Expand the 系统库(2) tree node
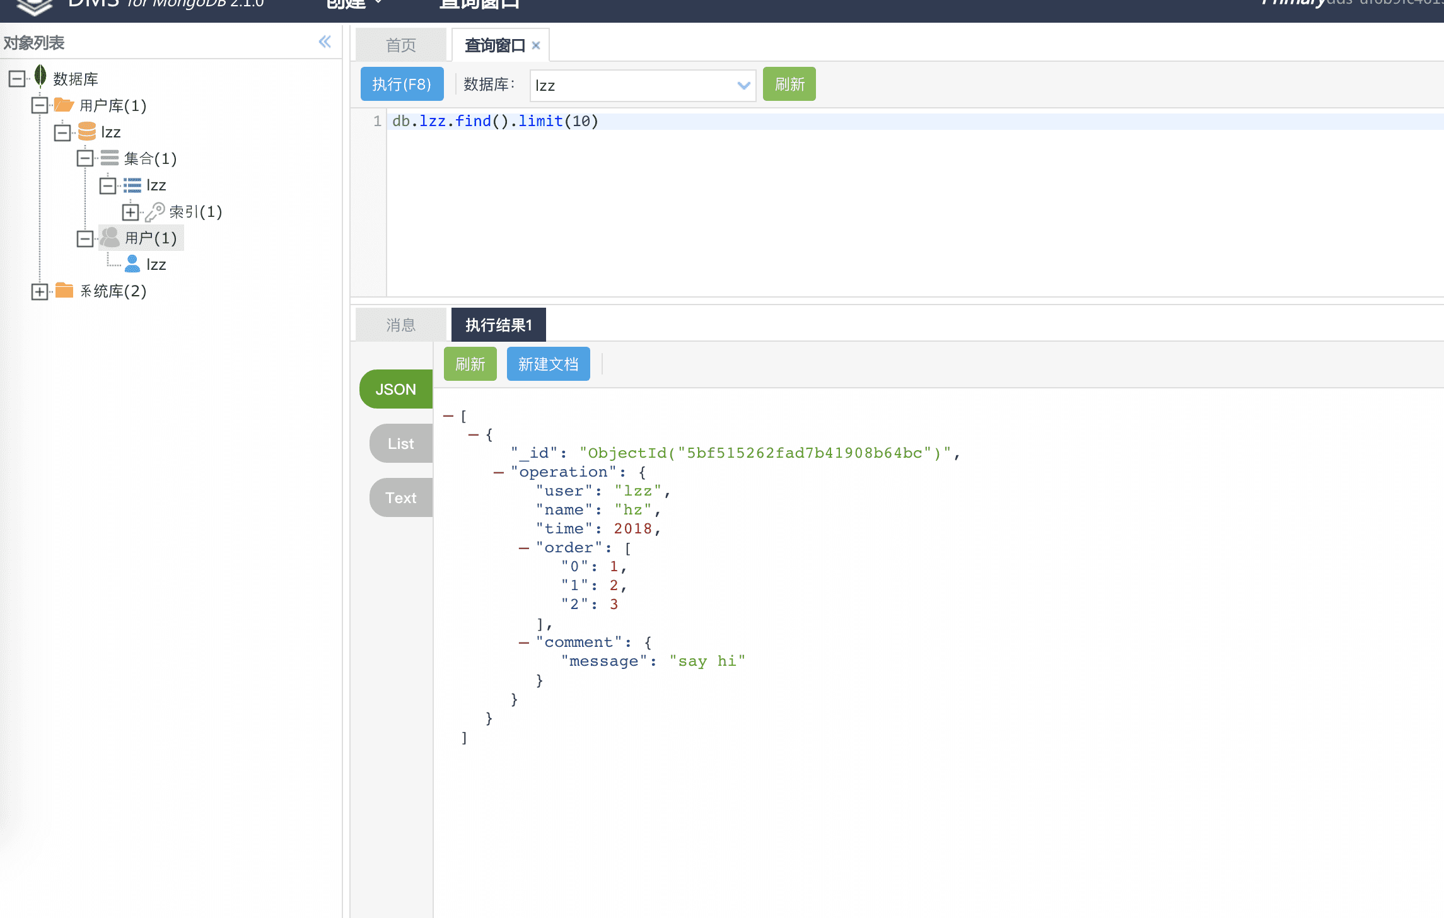1444x918 pixels. tap(40, 291)
